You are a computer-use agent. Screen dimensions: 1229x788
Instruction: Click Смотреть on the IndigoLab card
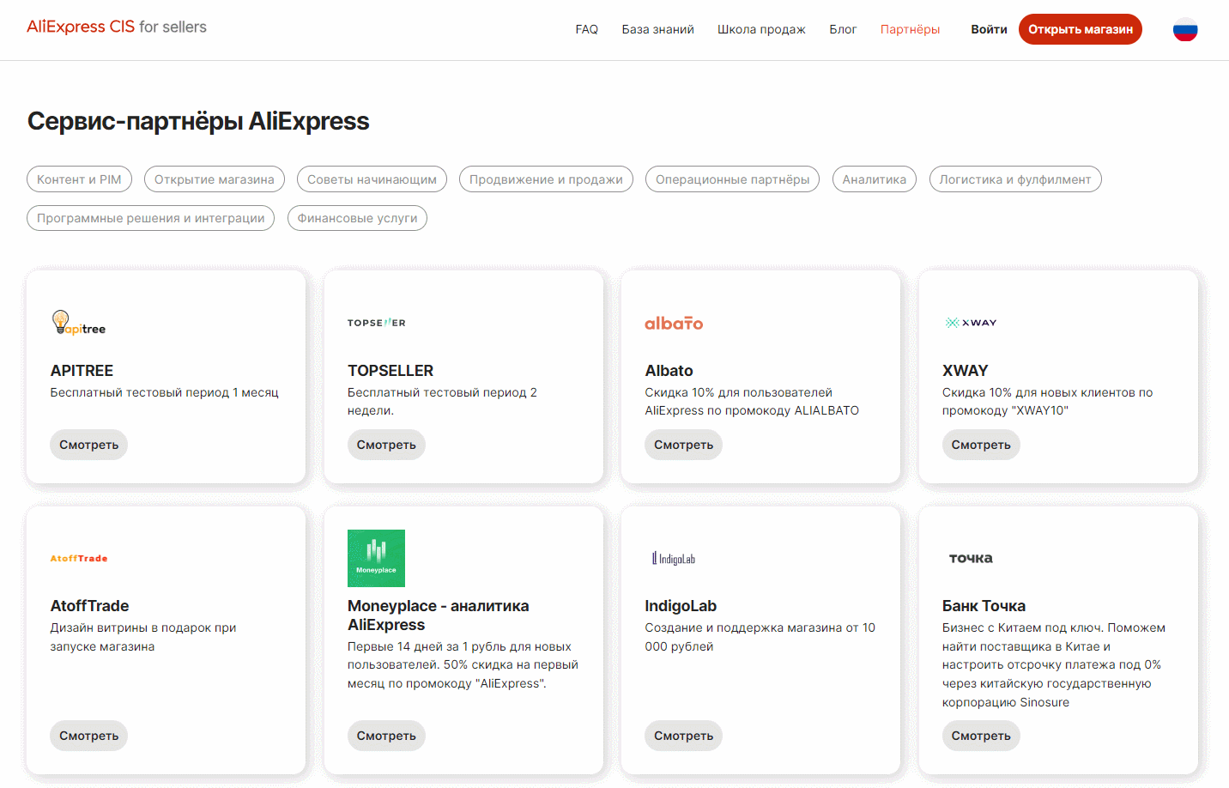click(684, 736)
